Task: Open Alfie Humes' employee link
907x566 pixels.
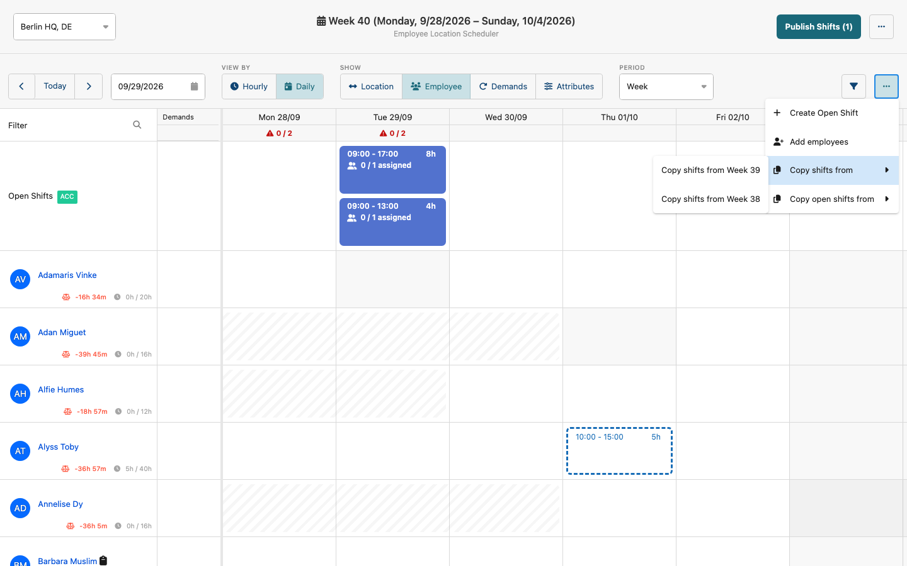Action: (60, 389)
